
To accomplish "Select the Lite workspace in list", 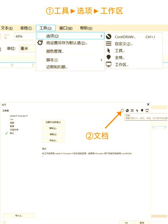I will 11,119.
